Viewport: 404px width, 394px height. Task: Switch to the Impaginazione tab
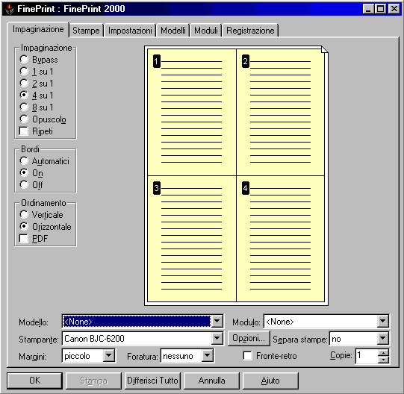(38, 29)
